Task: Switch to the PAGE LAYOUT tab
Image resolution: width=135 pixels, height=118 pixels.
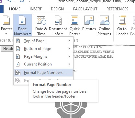Action: (85, 9)
